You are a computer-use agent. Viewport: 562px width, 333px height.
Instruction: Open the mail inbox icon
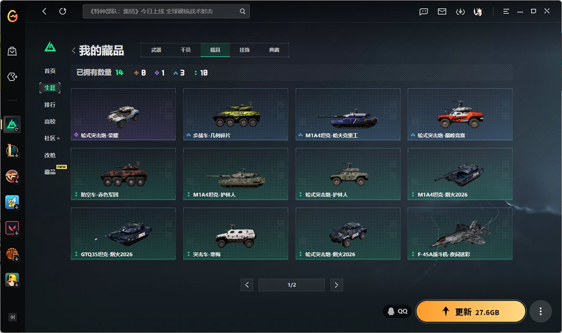[x=442, y=11]
